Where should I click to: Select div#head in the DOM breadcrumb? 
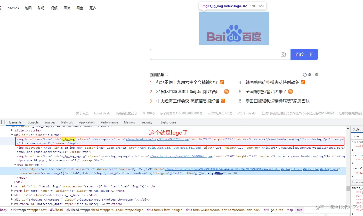pyautogui.click(x=57, y=210)
